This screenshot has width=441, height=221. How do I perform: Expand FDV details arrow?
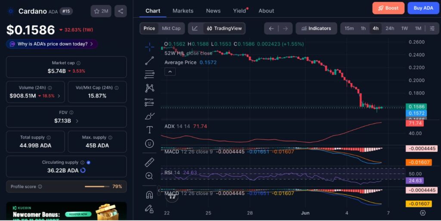(x=77, y=121)
